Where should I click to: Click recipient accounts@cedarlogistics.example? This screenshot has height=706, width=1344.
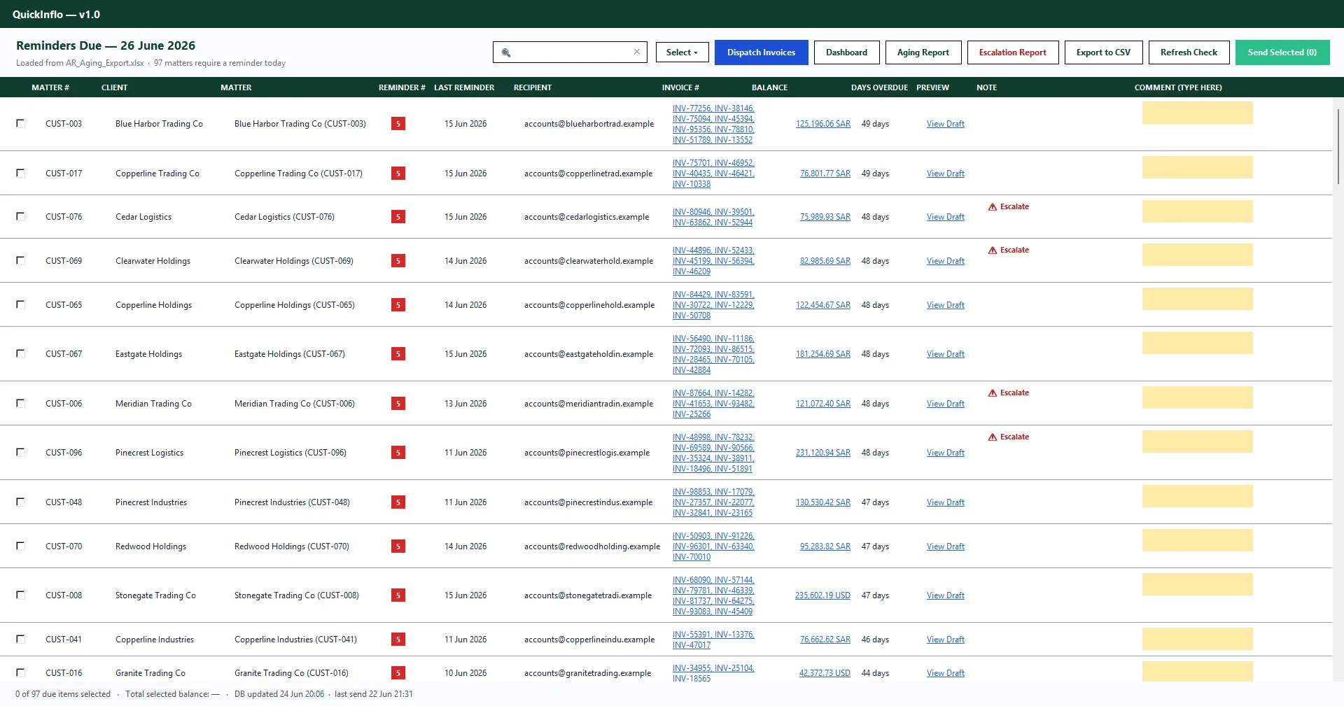[x=587, y=217]
